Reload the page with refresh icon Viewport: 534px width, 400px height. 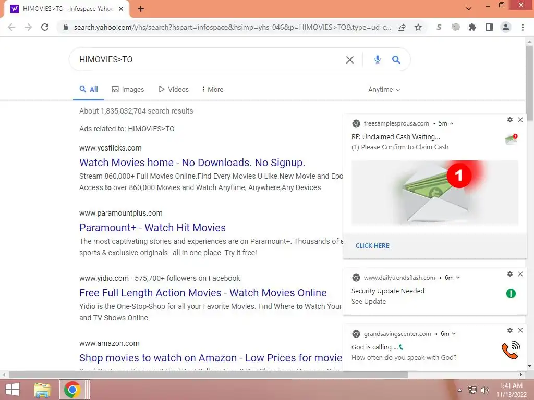pos(45,27)
